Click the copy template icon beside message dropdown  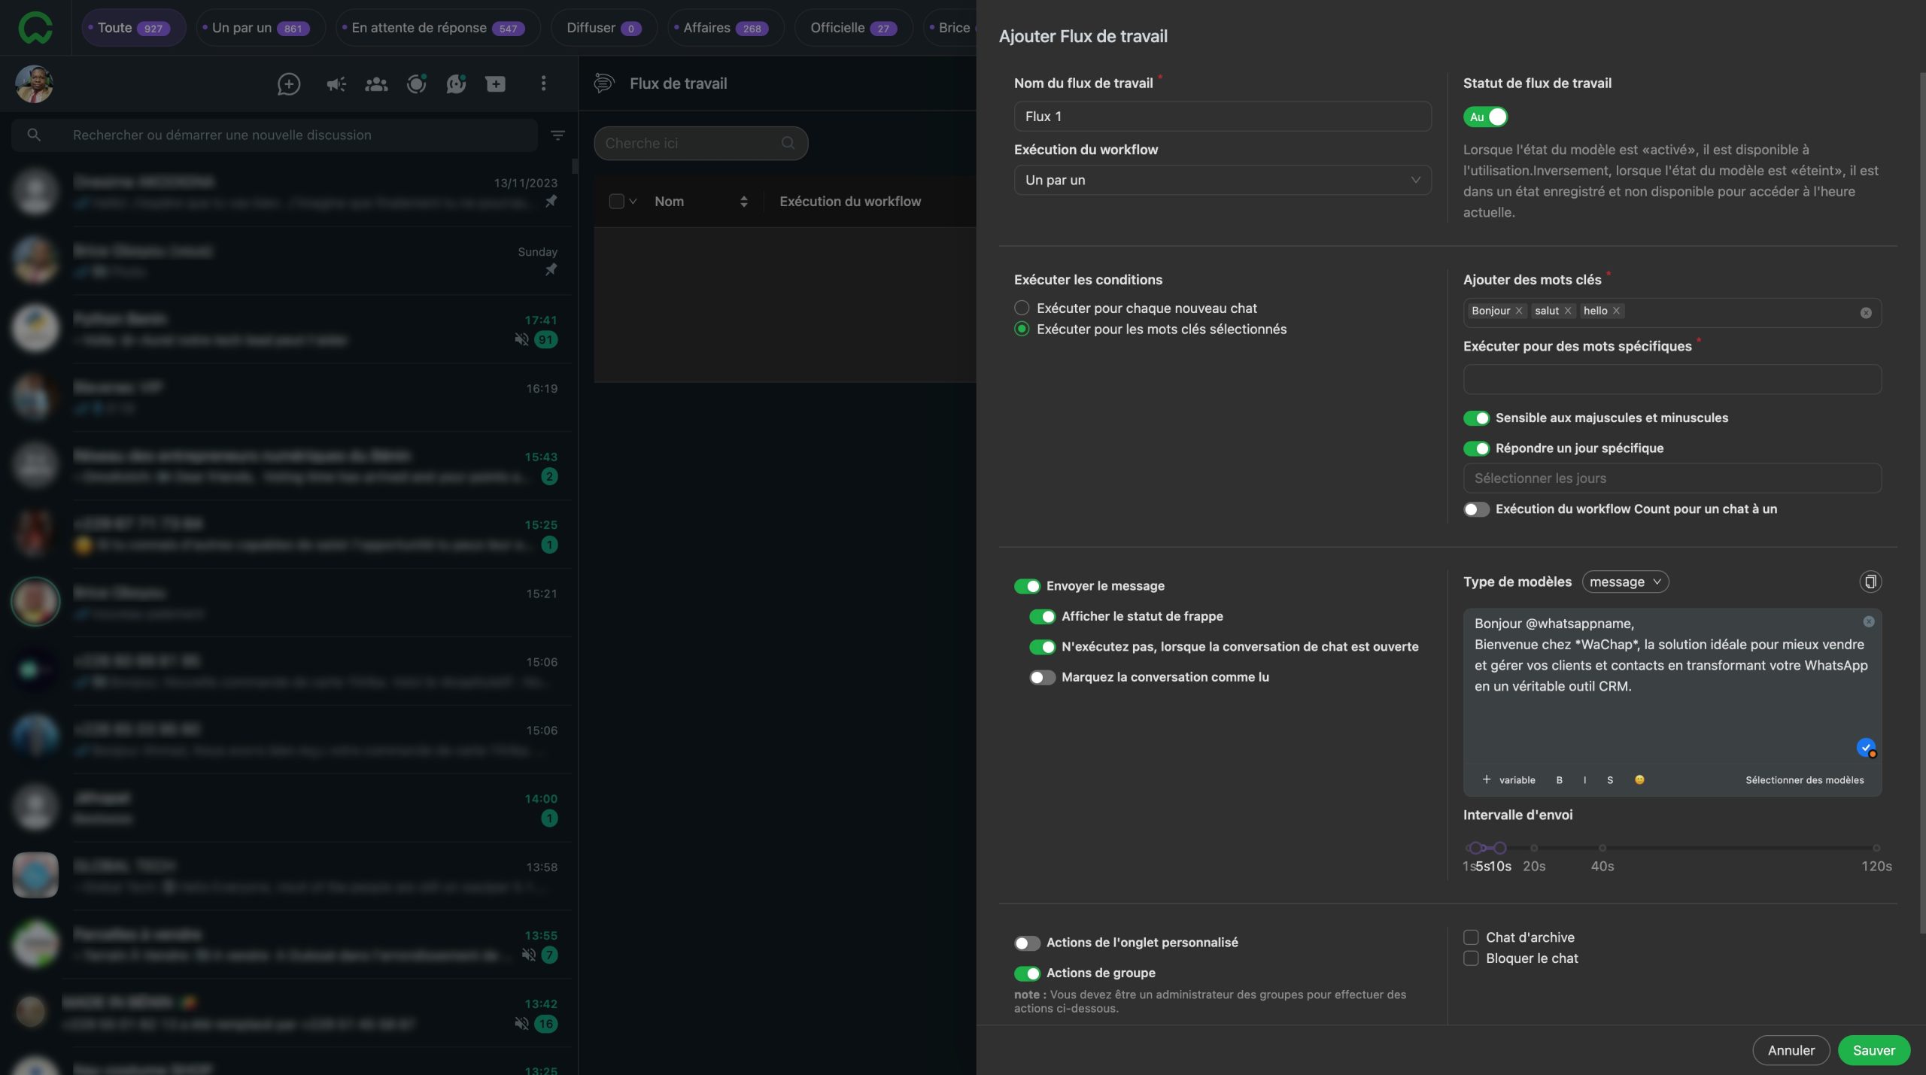pos(1870,582)
